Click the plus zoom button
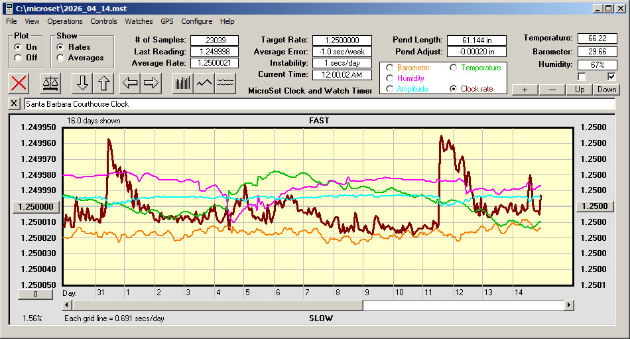 point(525,90)
